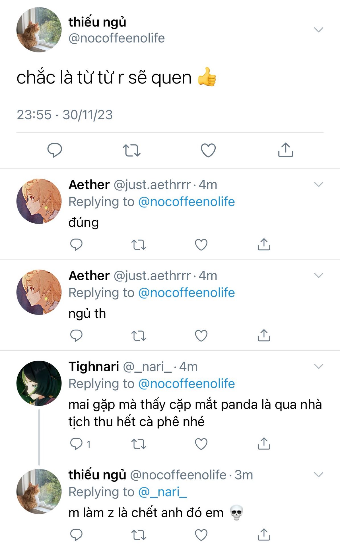Like Aether's 'đúng' reply
Viewport: 340px width, 547px height.
point(201,245)
